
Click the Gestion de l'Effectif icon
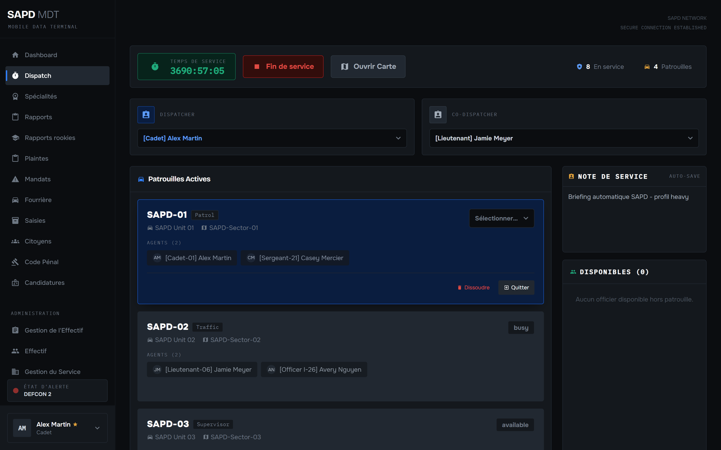(15, 330)
